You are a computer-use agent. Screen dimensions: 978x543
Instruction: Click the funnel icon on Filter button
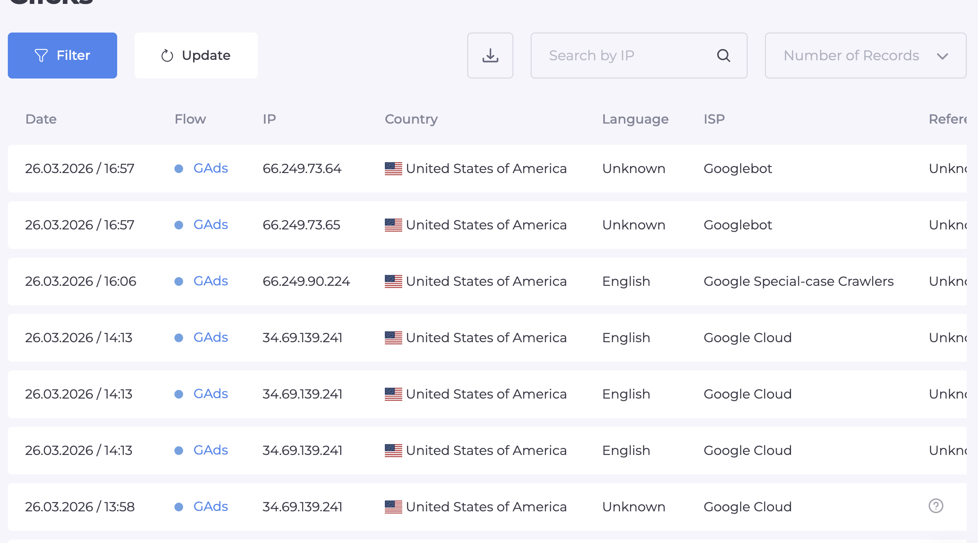point(41,56)
